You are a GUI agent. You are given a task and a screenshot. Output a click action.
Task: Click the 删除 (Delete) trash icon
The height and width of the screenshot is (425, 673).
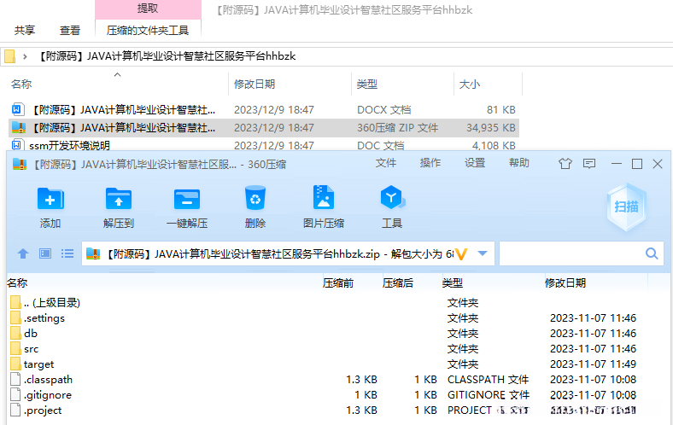point(255,198)
